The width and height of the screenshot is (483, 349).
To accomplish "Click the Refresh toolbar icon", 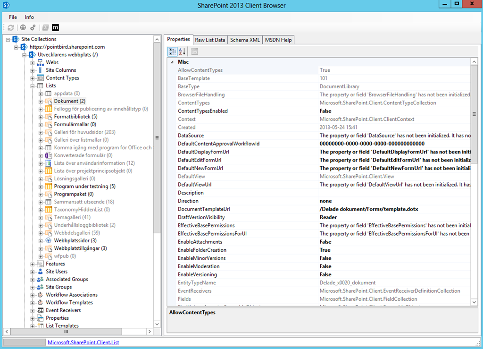I will [11, 28].
